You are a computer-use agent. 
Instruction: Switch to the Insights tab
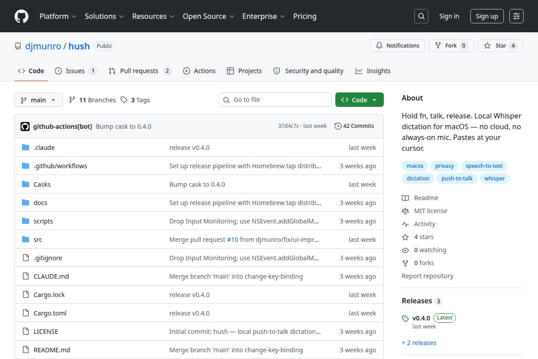373,71
